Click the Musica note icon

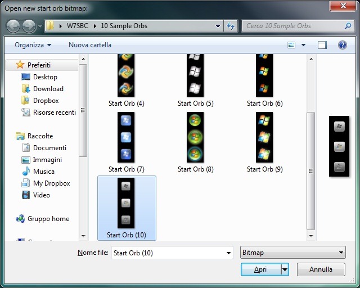point(26,171)
